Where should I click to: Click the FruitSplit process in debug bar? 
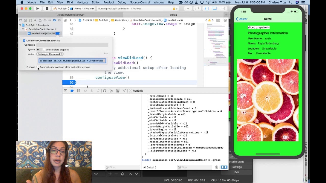[x=136, y=91]
